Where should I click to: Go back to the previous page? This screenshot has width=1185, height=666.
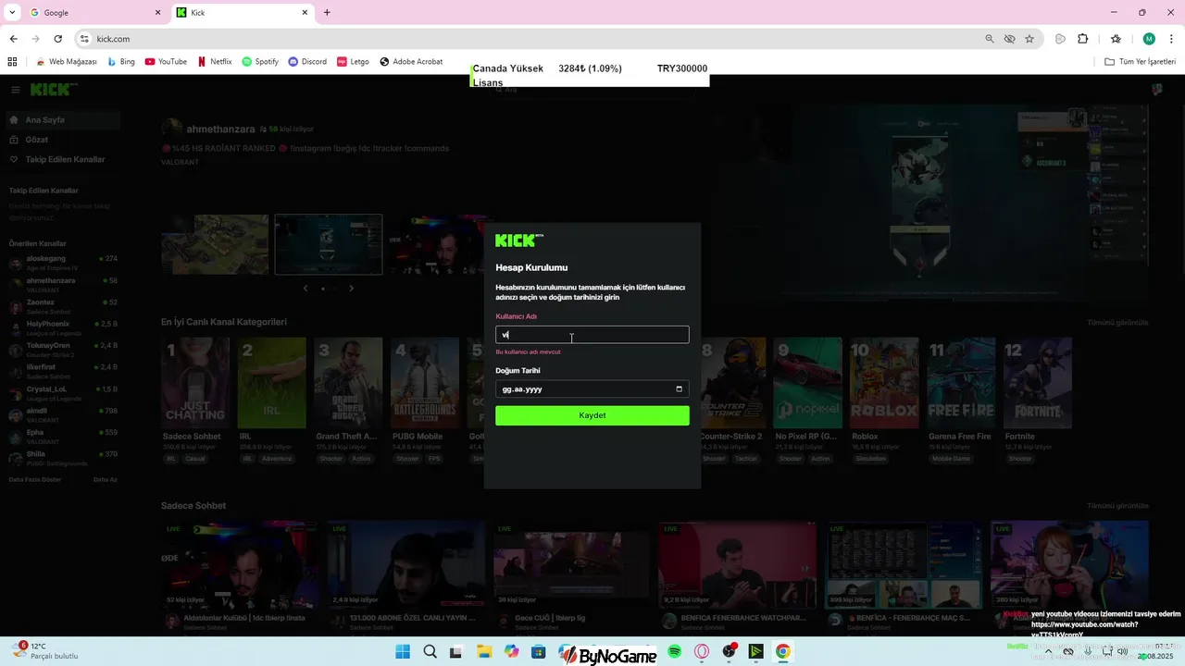pyautogui.click(x=14, y=39)
